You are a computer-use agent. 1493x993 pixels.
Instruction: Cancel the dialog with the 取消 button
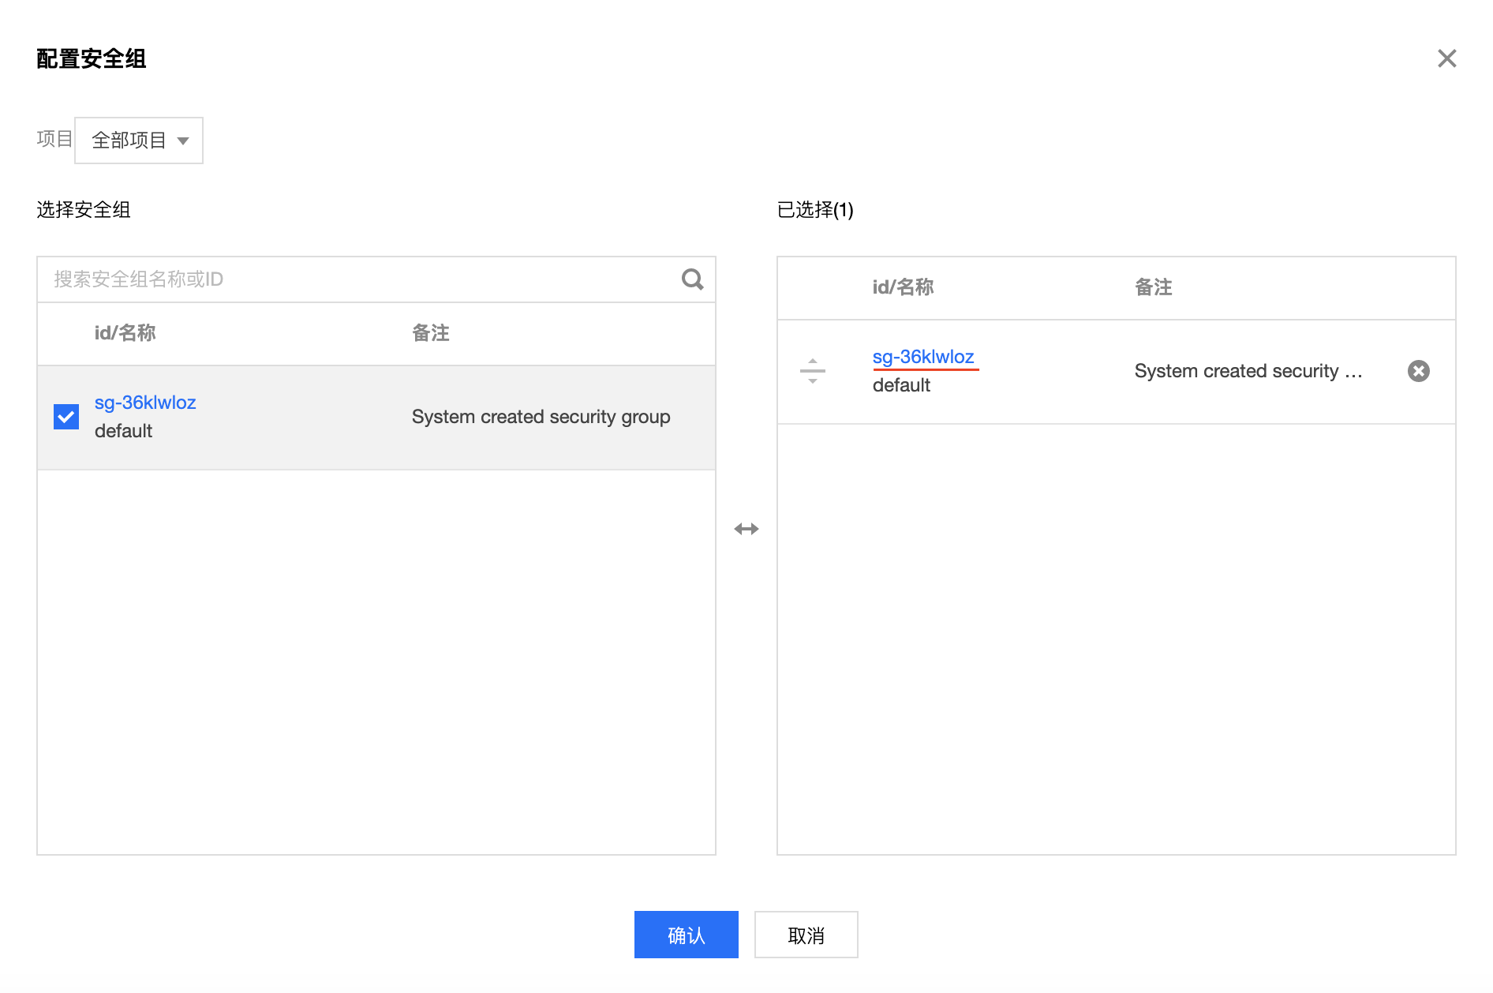pyautogui.click(x=806, y=935)
